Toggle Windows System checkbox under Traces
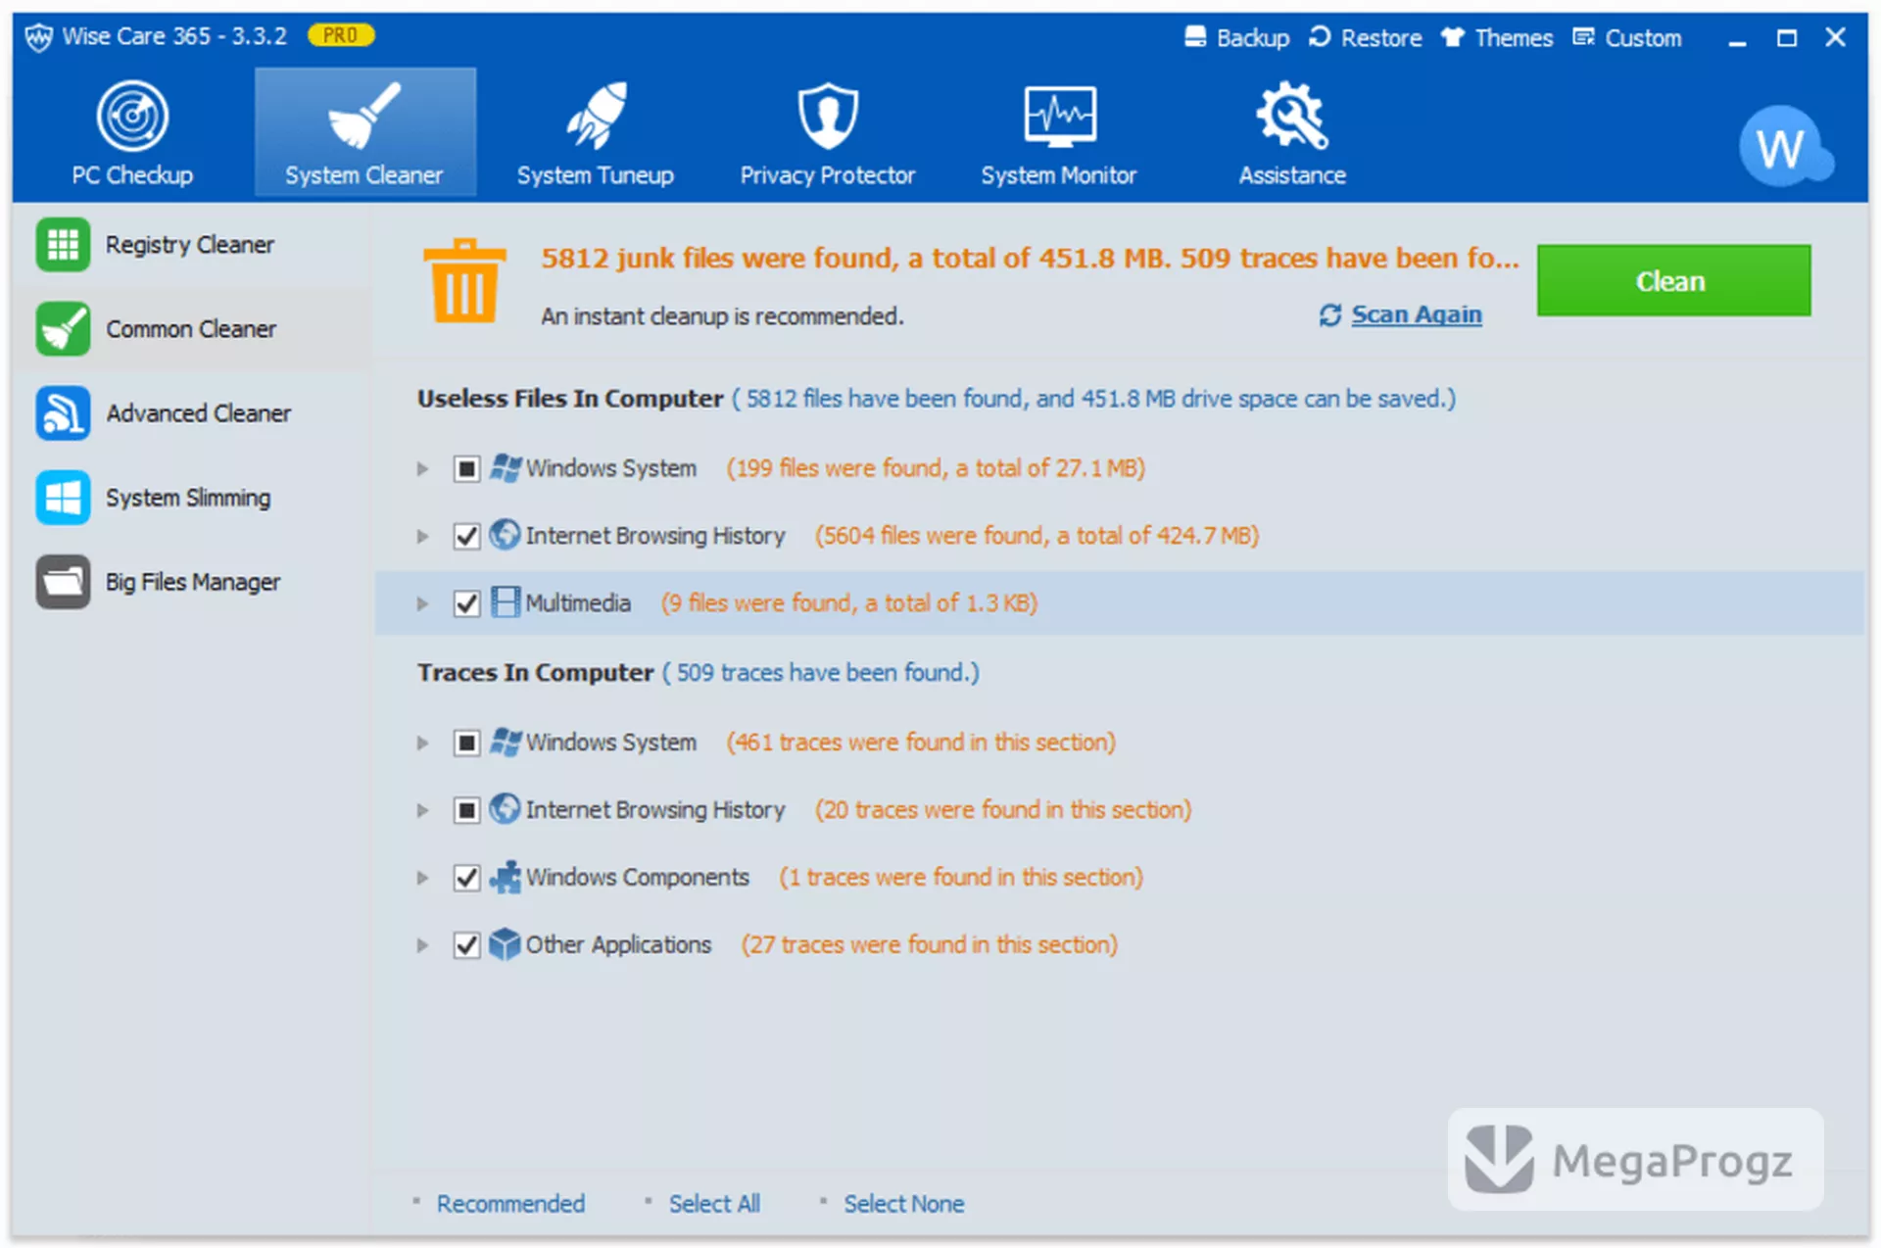Image resolution: width=1881 pixels, height=1248 pixels. 466,743
